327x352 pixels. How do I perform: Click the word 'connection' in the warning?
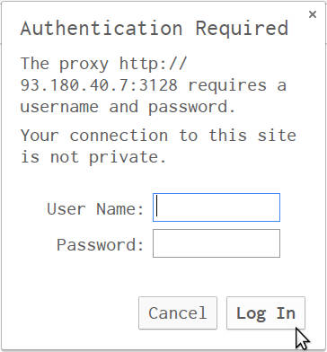tap(119, 136)
